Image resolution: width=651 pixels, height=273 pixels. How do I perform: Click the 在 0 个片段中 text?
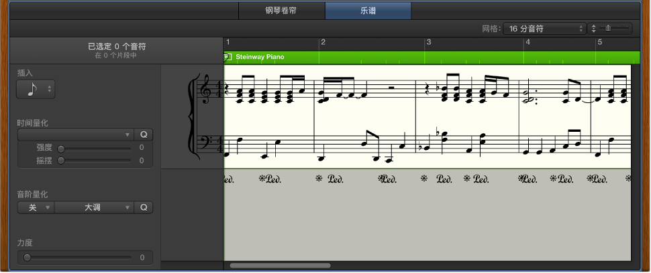115,56
